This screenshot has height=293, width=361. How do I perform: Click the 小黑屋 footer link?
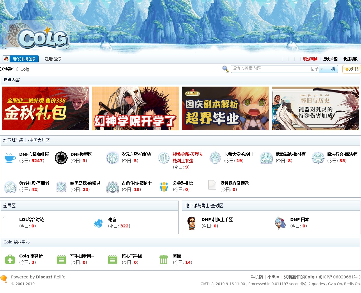point(273,277)
